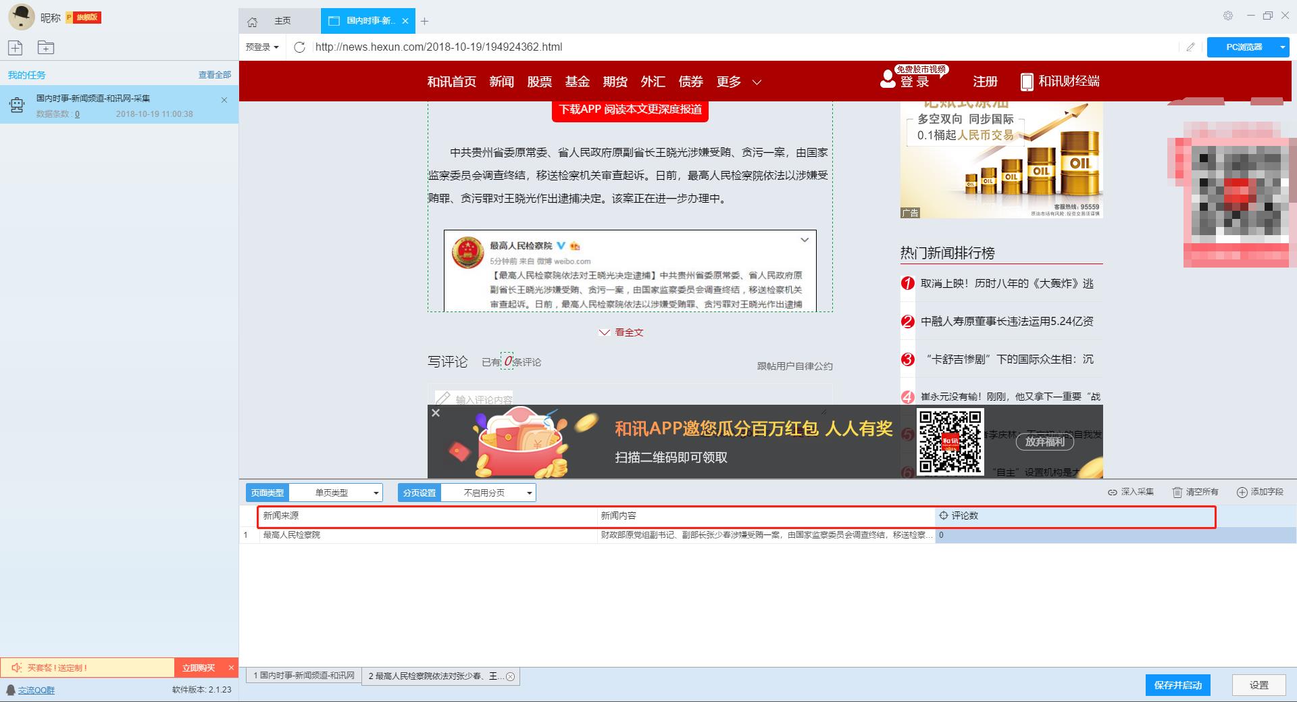Click the new task plus icon
1297x702 pixels.
point(15,47)
